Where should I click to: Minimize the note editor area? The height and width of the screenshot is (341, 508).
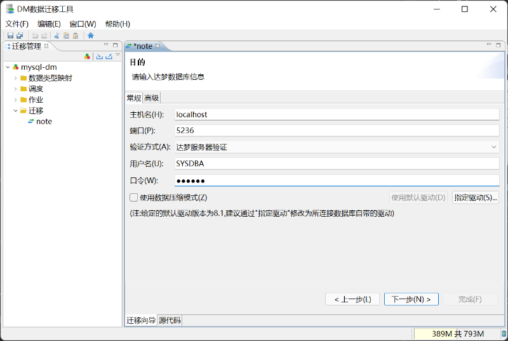(x=489, y=44)
